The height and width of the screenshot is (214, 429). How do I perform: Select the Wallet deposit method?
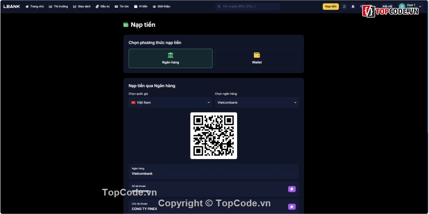tap(256, 59)
